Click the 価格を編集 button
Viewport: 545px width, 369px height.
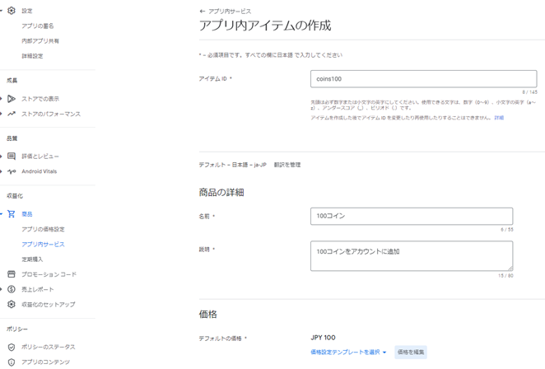pos(411,352)
